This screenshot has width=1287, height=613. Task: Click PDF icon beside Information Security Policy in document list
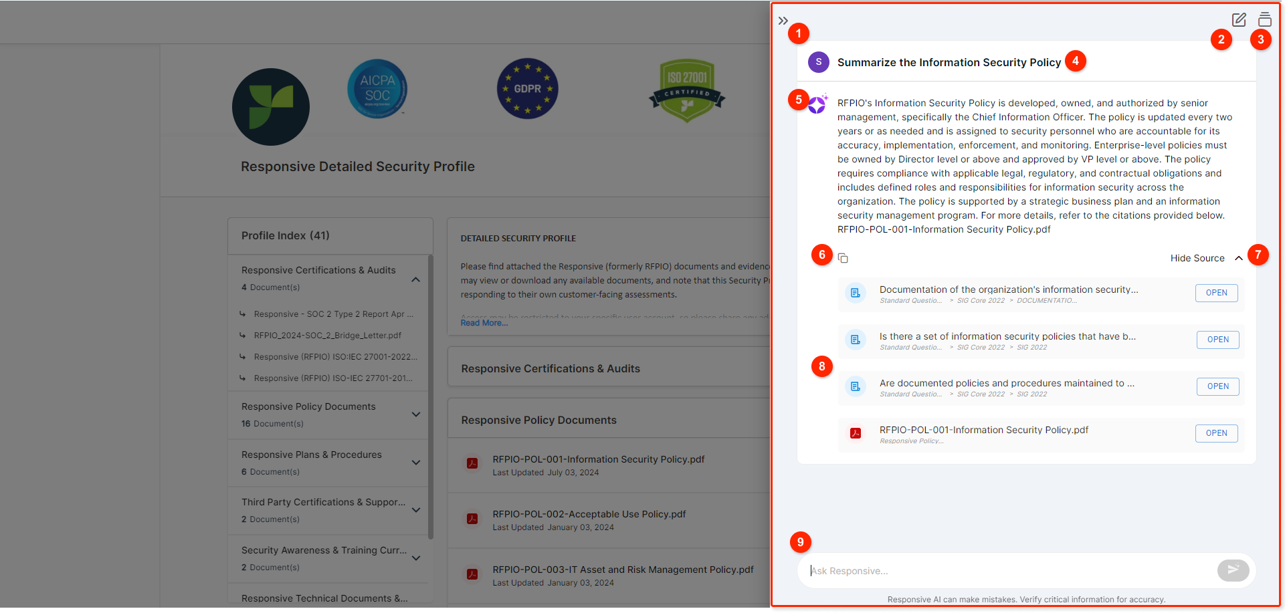(x=472, y=463)
